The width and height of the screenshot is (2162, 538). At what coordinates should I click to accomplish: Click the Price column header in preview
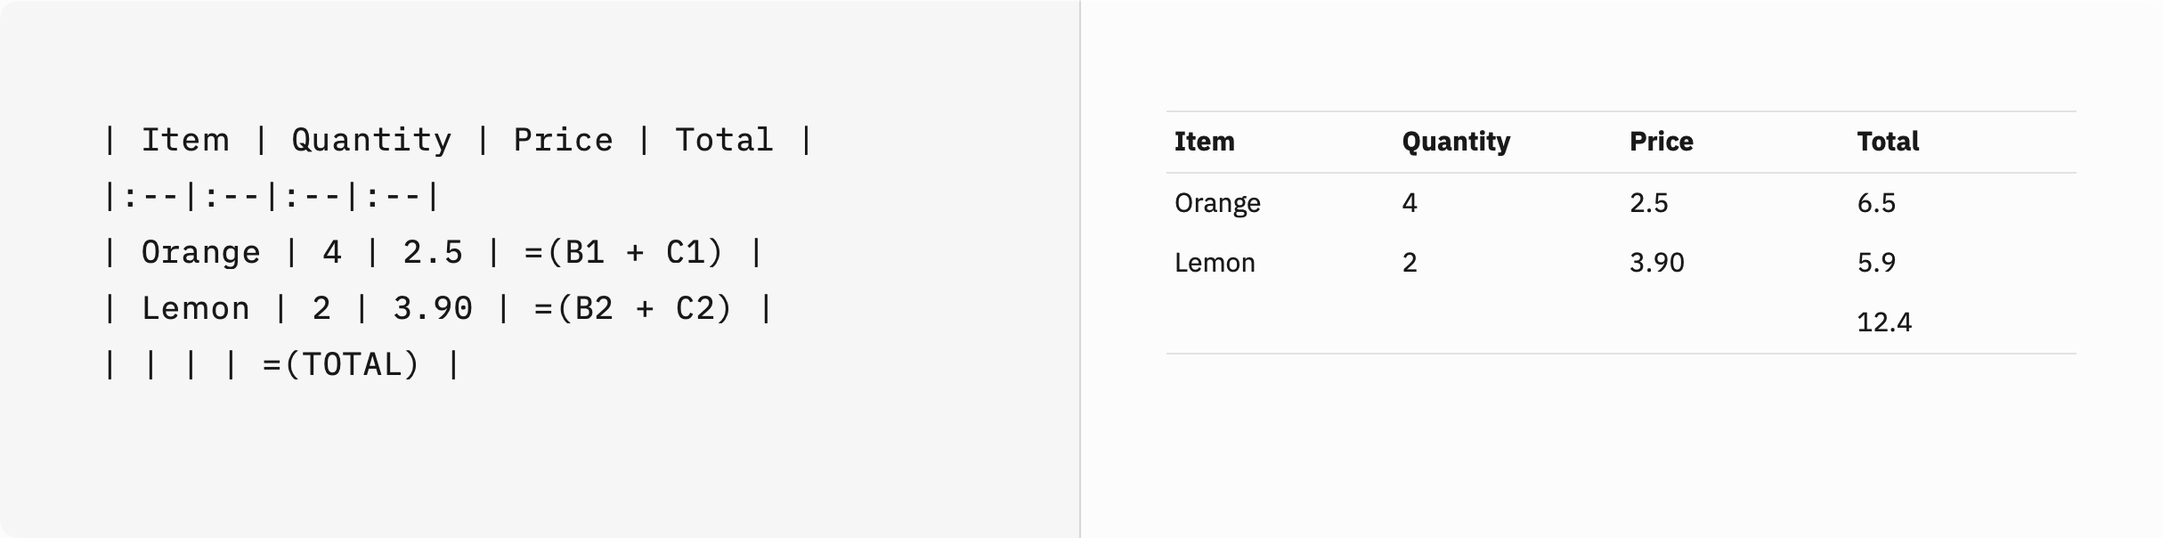[1661, 142]
